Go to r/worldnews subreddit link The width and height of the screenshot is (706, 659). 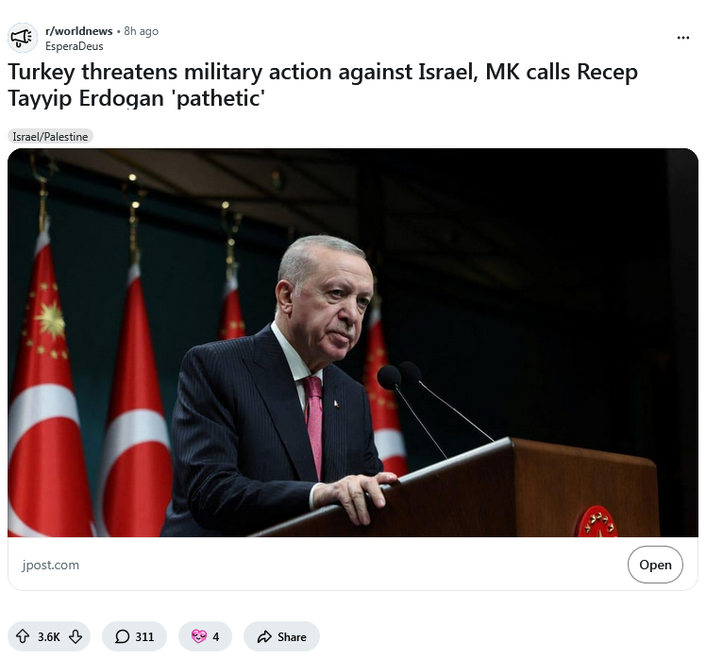tap(78, 30)
